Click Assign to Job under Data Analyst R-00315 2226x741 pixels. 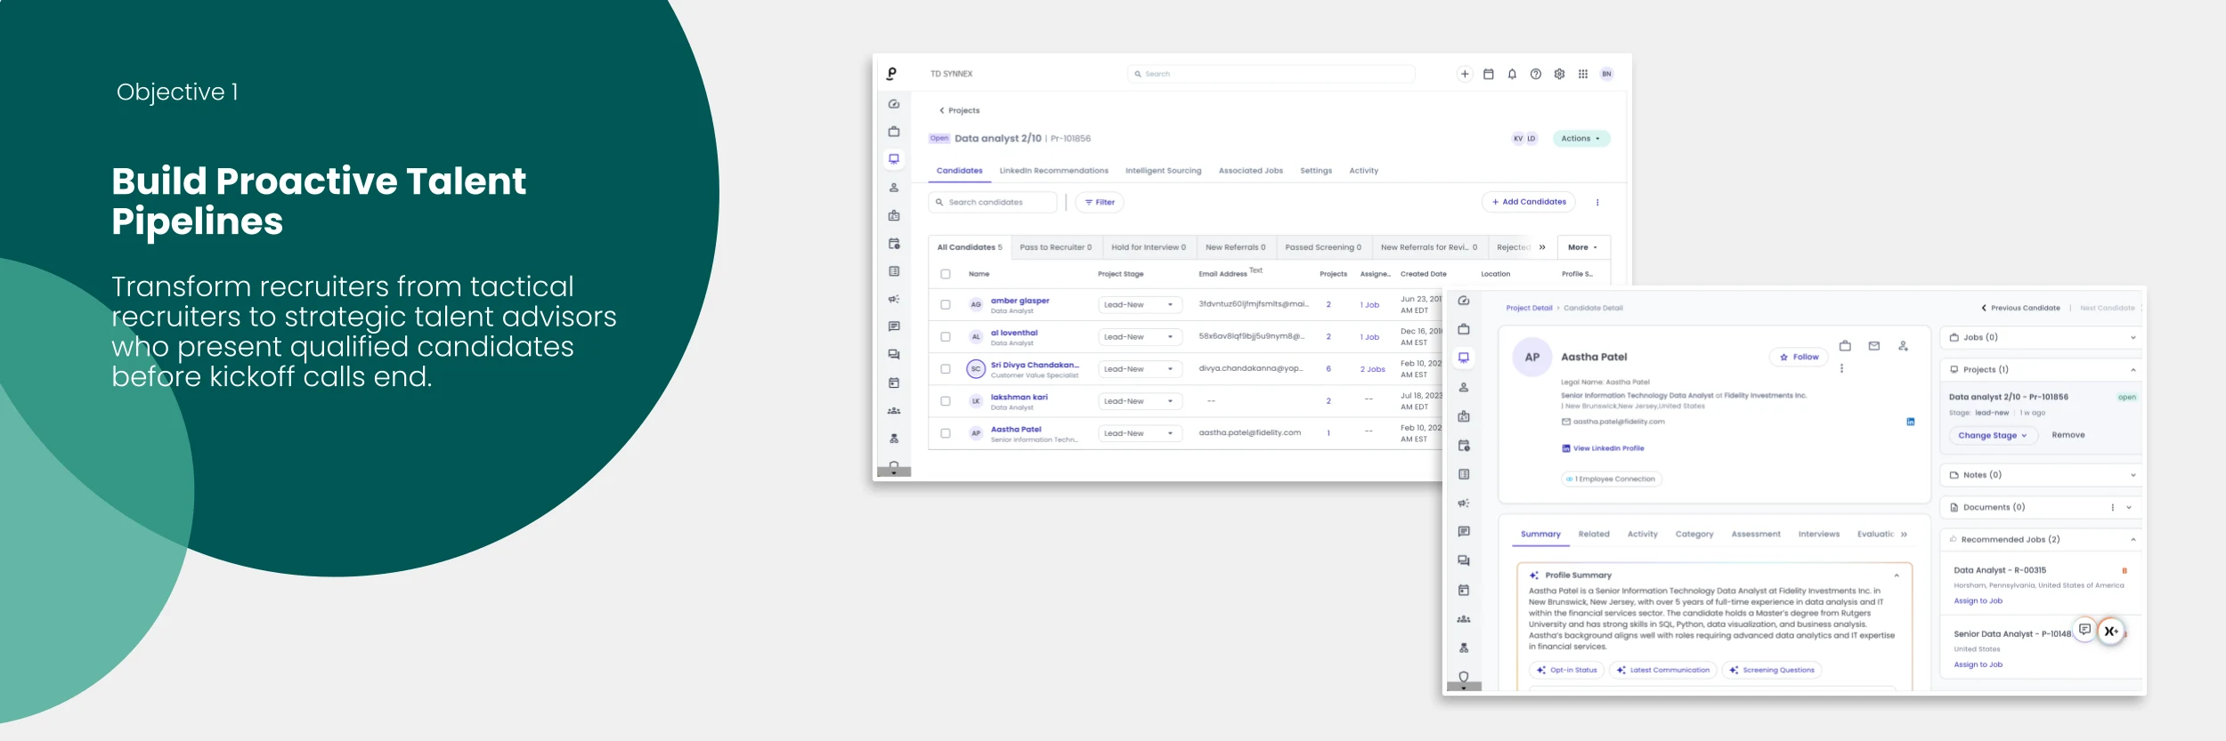[1978, 601]
